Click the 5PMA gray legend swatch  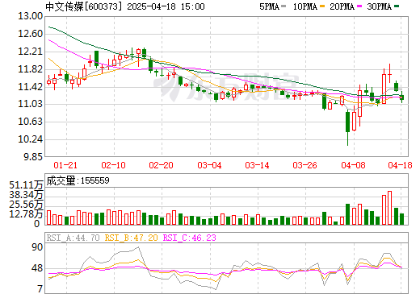(283, 6)
